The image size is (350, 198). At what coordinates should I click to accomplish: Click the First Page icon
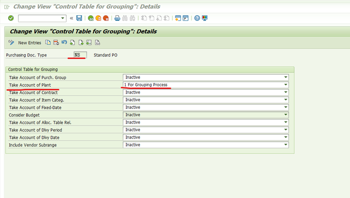[x=144, y=18]
